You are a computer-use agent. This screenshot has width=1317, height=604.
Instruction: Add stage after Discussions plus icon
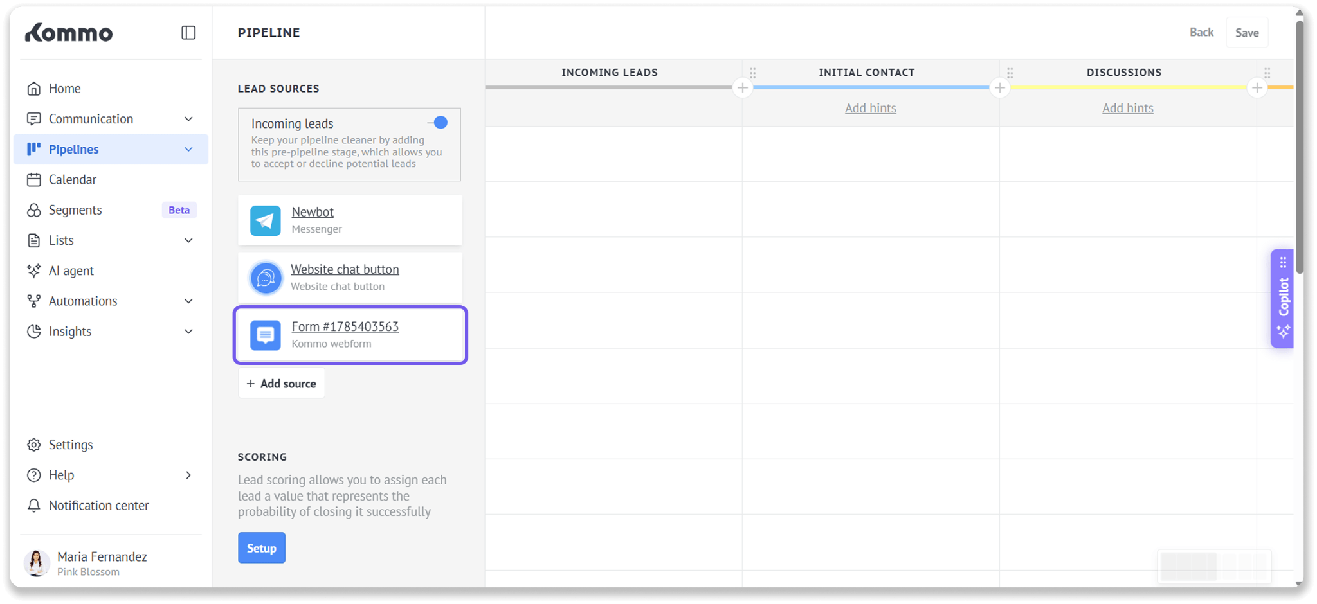(x=1257, y=88)
